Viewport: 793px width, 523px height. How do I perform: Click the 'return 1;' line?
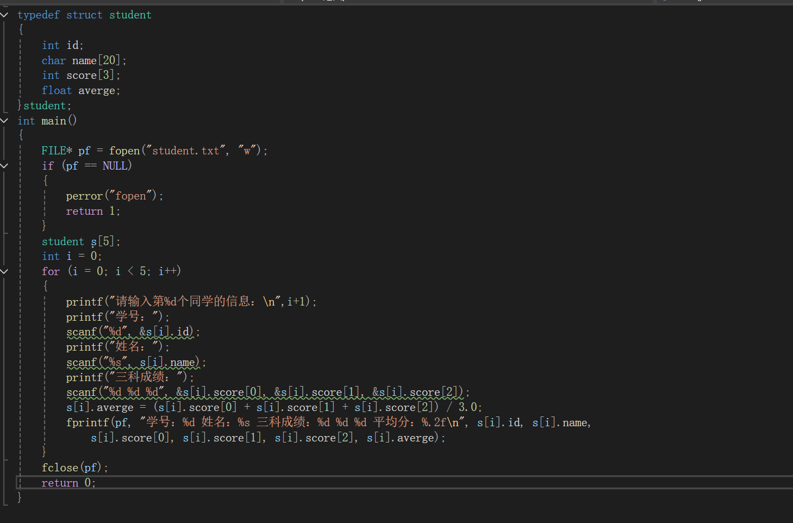click(x=93, y=211)
